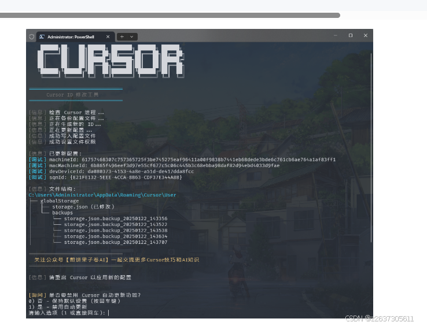Screen dimensions: 427x326
Task: Click the terminal vertical scrollbar
Action: point(371,147)
